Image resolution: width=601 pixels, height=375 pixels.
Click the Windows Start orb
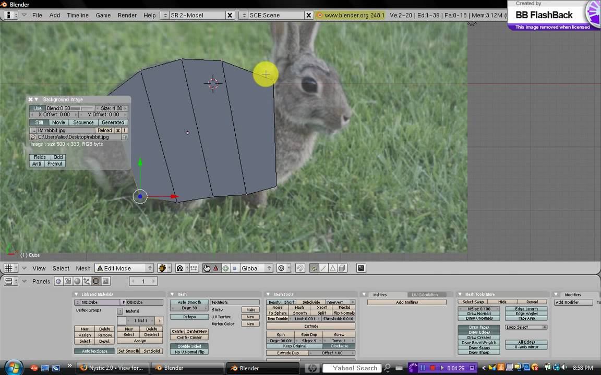pos(14,368)
